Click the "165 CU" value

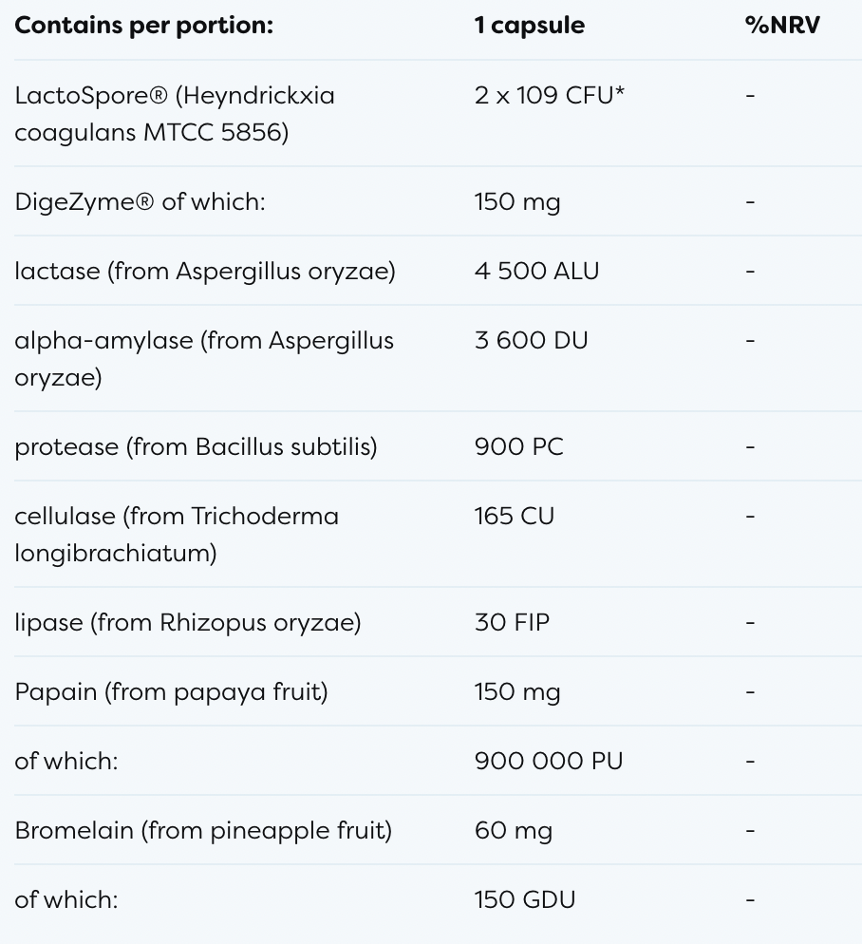pos(514,516)
